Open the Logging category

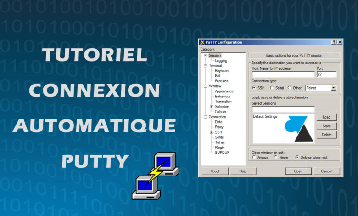[x=221, y=61]
